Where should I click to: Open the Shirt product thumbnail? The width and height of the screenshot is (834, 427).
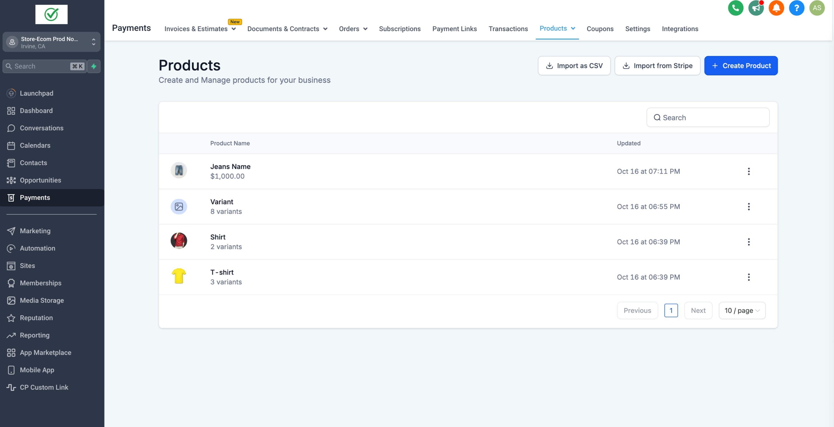pos(179,241)
